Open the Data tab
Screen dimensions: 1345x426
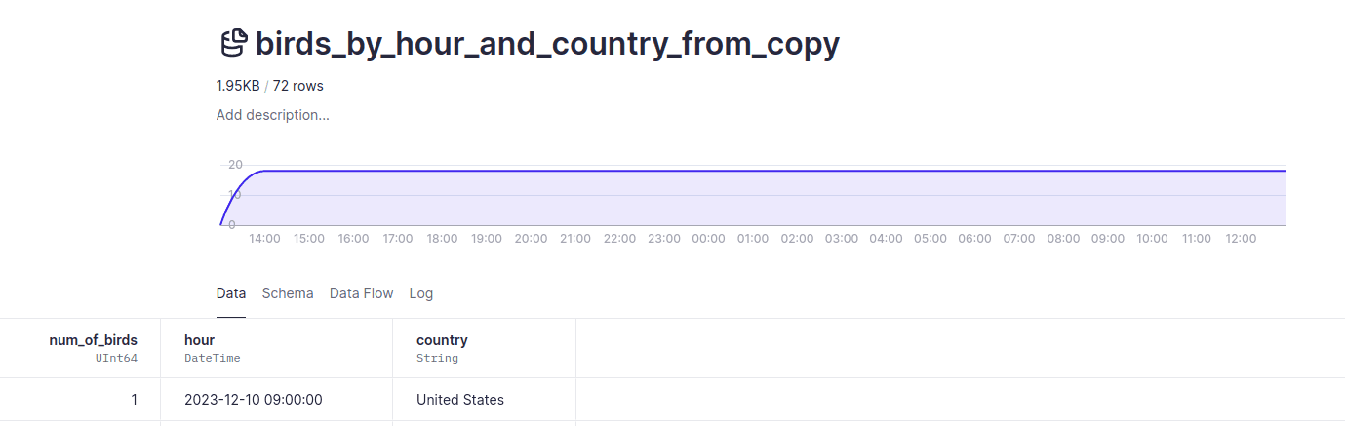[x=231, y=293]
